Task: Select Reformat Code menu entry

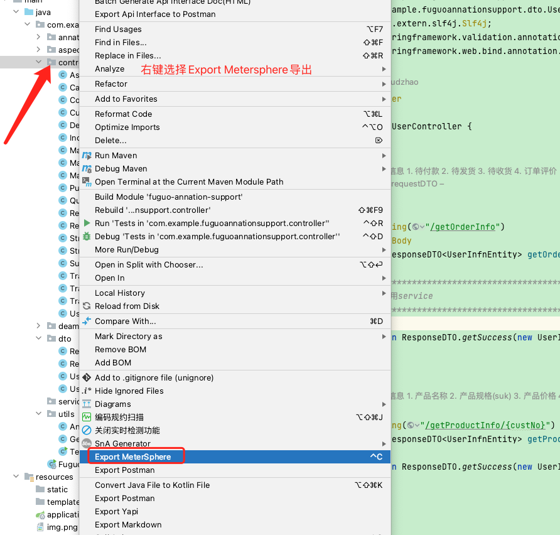Action: [x=235, y=114]
